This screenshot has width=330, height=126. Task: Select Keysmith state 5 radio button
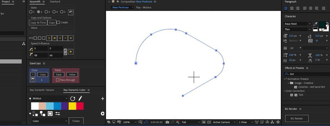[x=62, y=12]
